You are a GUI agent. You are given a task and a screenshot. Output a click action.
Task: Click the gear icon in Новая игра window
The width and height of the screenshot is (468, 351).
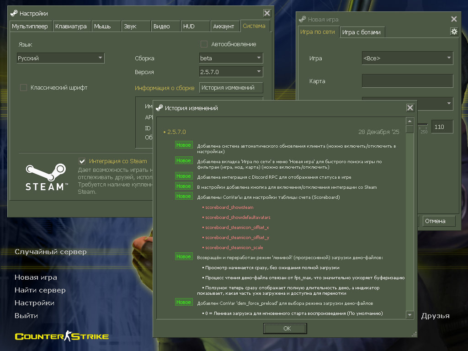[454, 32]
